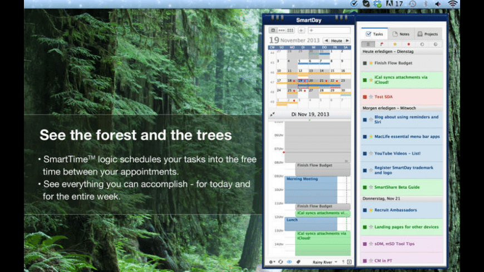484x272 pixels.
Task: Toggle checkbox for Finish Flow Budget task
Action: click(364, 63)
